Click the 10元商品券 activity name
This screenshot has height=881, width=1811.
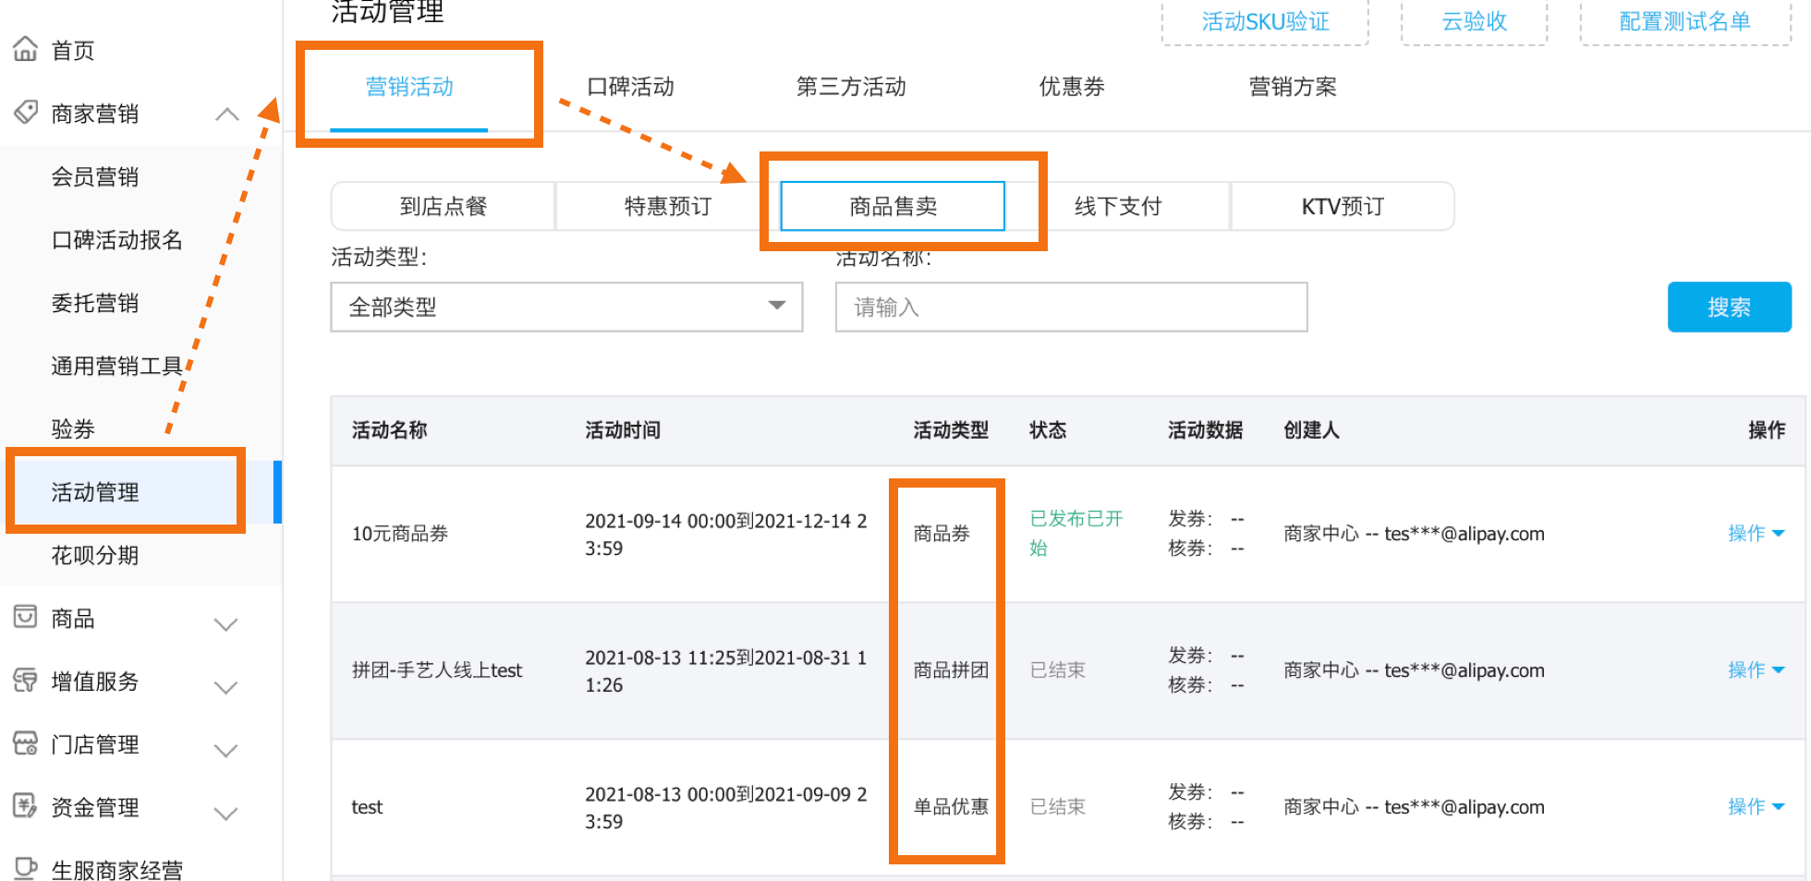(x=399, y=533)
